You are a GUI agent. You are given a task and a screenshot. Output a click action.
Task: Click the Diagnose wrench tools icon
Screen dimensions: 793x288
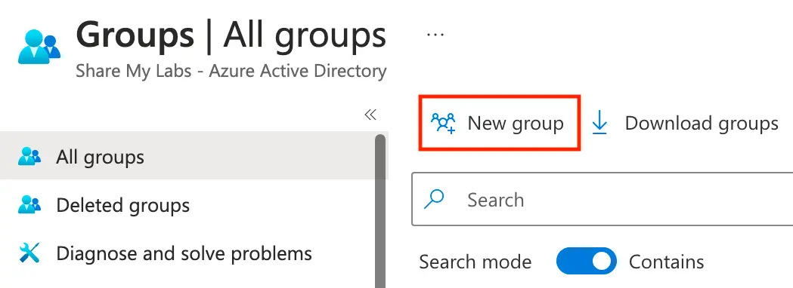29,253
